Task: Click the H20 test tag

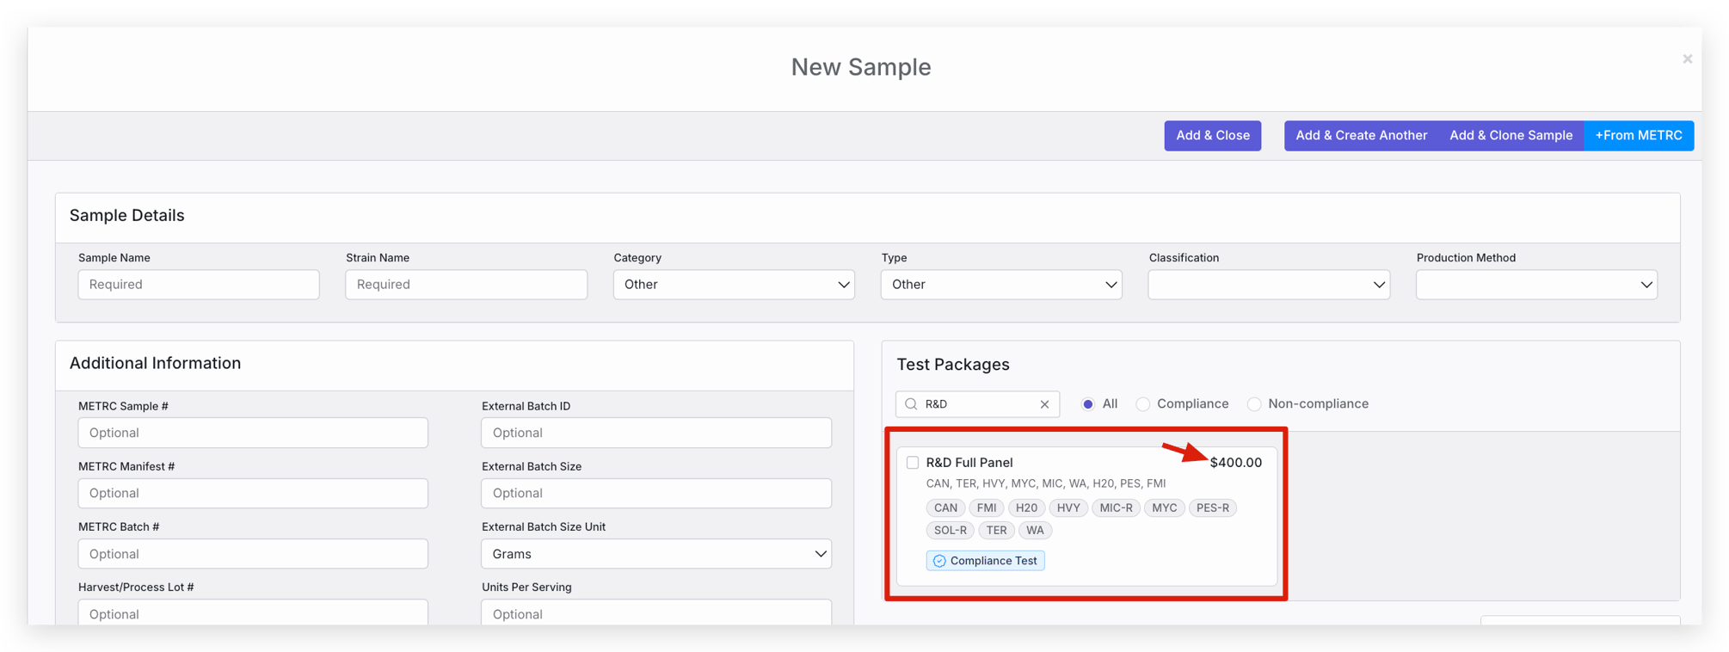Action: 1026,508
